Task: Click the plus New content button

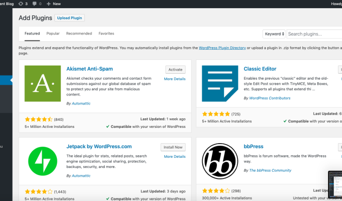Action: coord(54,4)
